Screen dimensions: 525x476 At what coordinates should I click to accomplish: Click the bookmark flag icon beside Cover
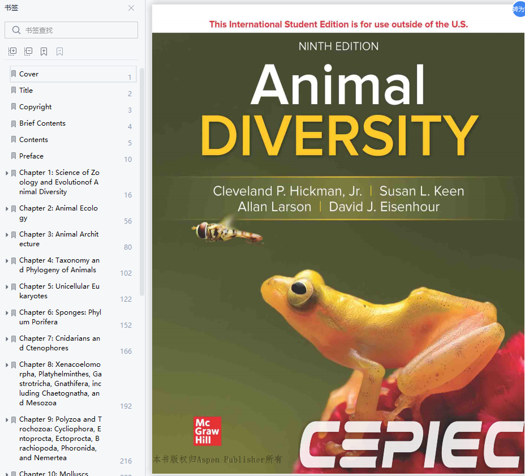pos(14,74)
